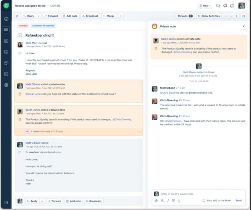Open the Knowledge Base book icon

(6, 52)
